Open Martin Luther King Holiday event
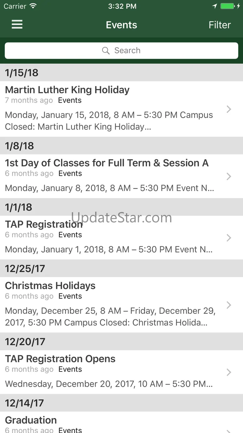243x433 pixels. pyautogui.click(x=121, y=109)
